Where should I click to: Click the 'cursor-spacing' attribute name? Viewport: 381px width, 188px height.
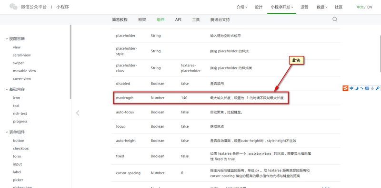[128, 173]
